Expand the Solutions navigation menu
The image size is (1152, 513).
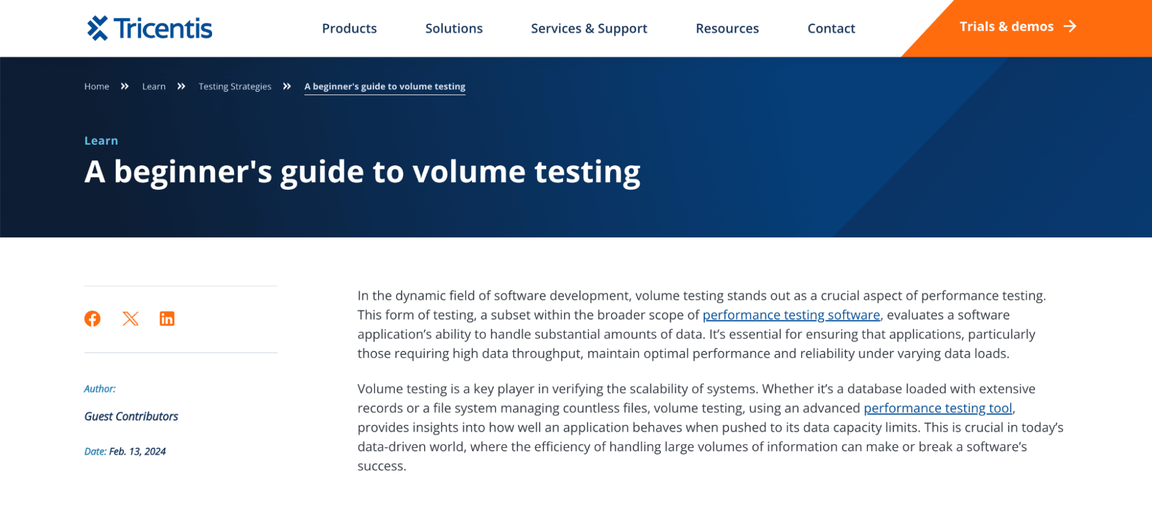click(454, 28)
